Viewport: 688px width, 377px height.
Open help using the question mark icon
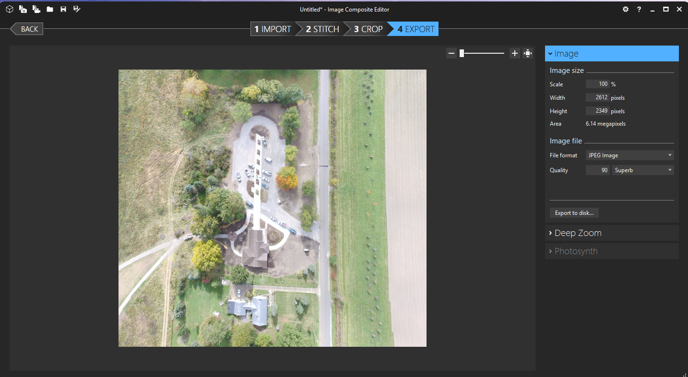coord(639,9)
